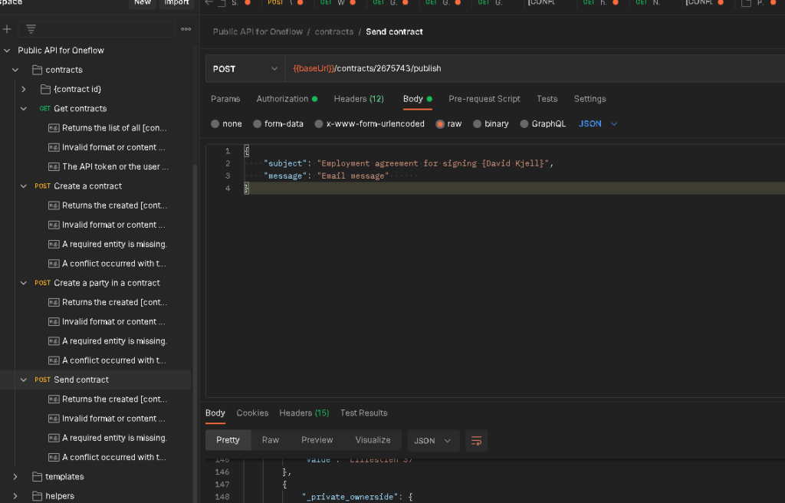The width and height of the screenshot is (785, 503).
Task: Select the response Body tab
Action: tap(215, 413)
